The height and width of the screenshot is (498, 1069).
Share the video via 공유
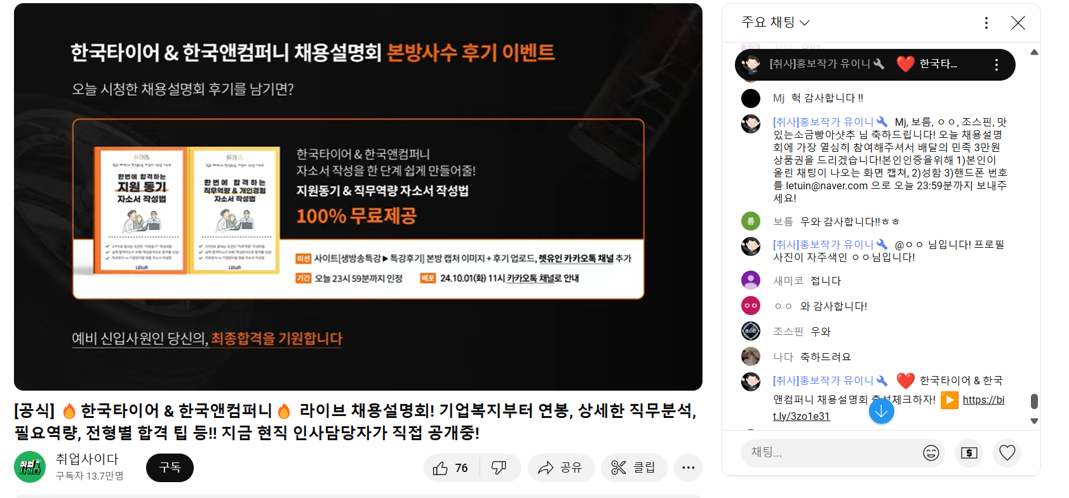560,468
